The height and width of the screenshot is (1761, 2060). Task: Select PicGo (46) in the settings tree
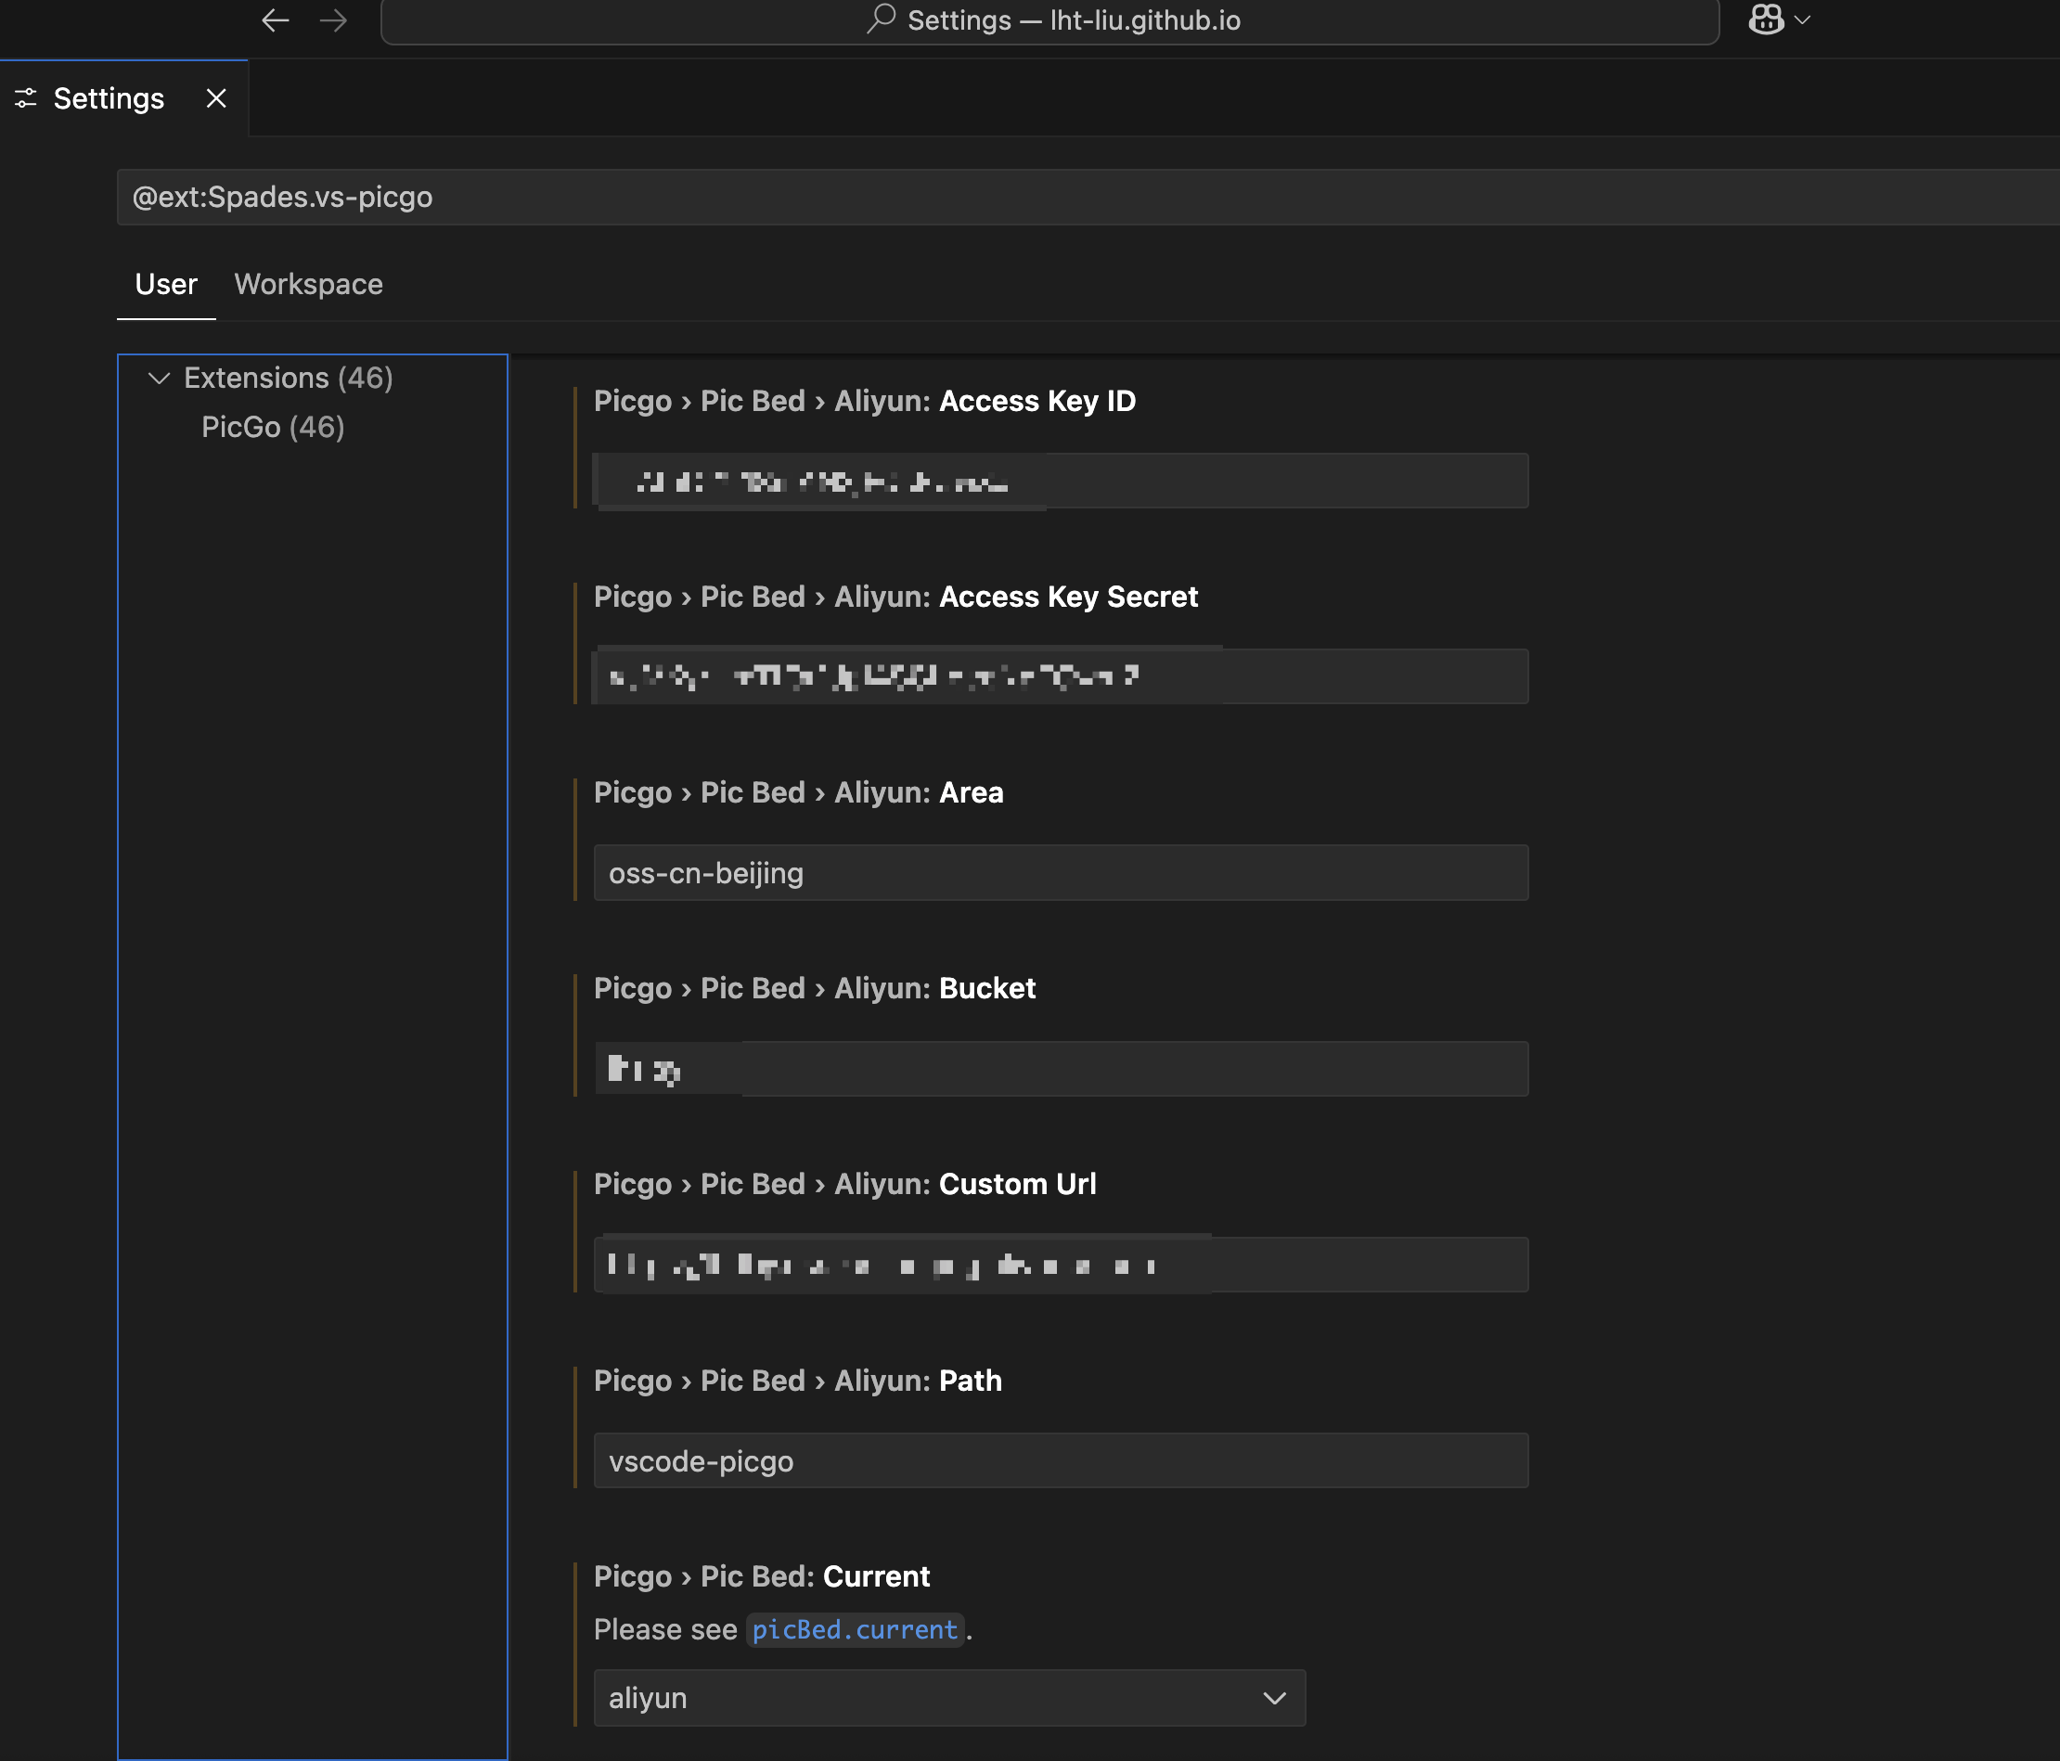(273, 427)
